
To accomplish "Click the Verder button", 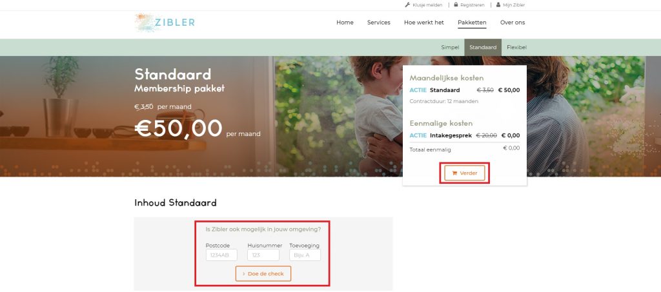I will [465, 173].
